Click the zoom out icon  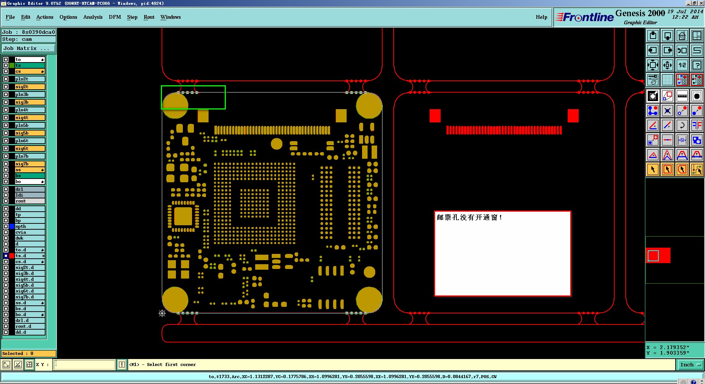click(x=668, y=65)
